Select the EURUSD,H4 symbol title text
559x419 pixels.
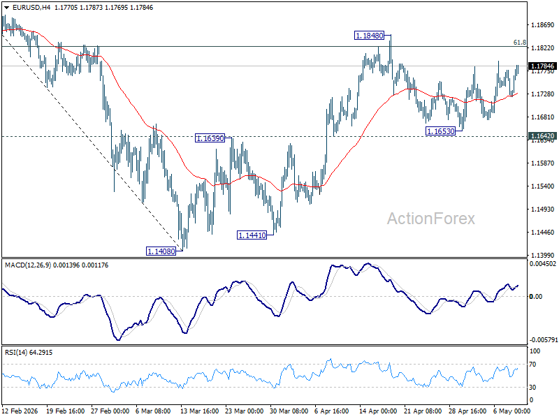coord(31,8)
